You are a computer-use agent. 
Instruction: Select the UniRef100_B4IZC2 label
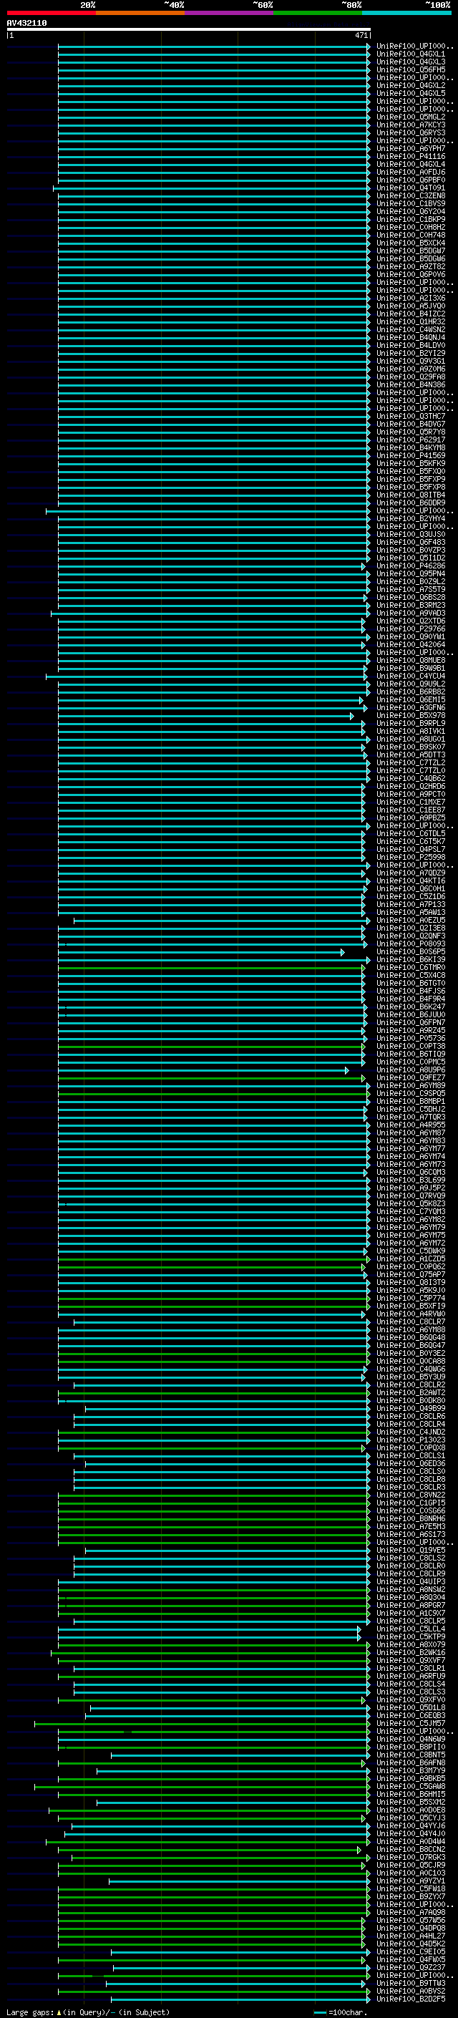tap(411, 314)
